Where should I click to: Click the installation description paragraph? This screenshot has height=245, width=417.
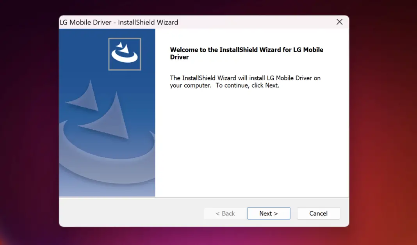coord(245,81)
